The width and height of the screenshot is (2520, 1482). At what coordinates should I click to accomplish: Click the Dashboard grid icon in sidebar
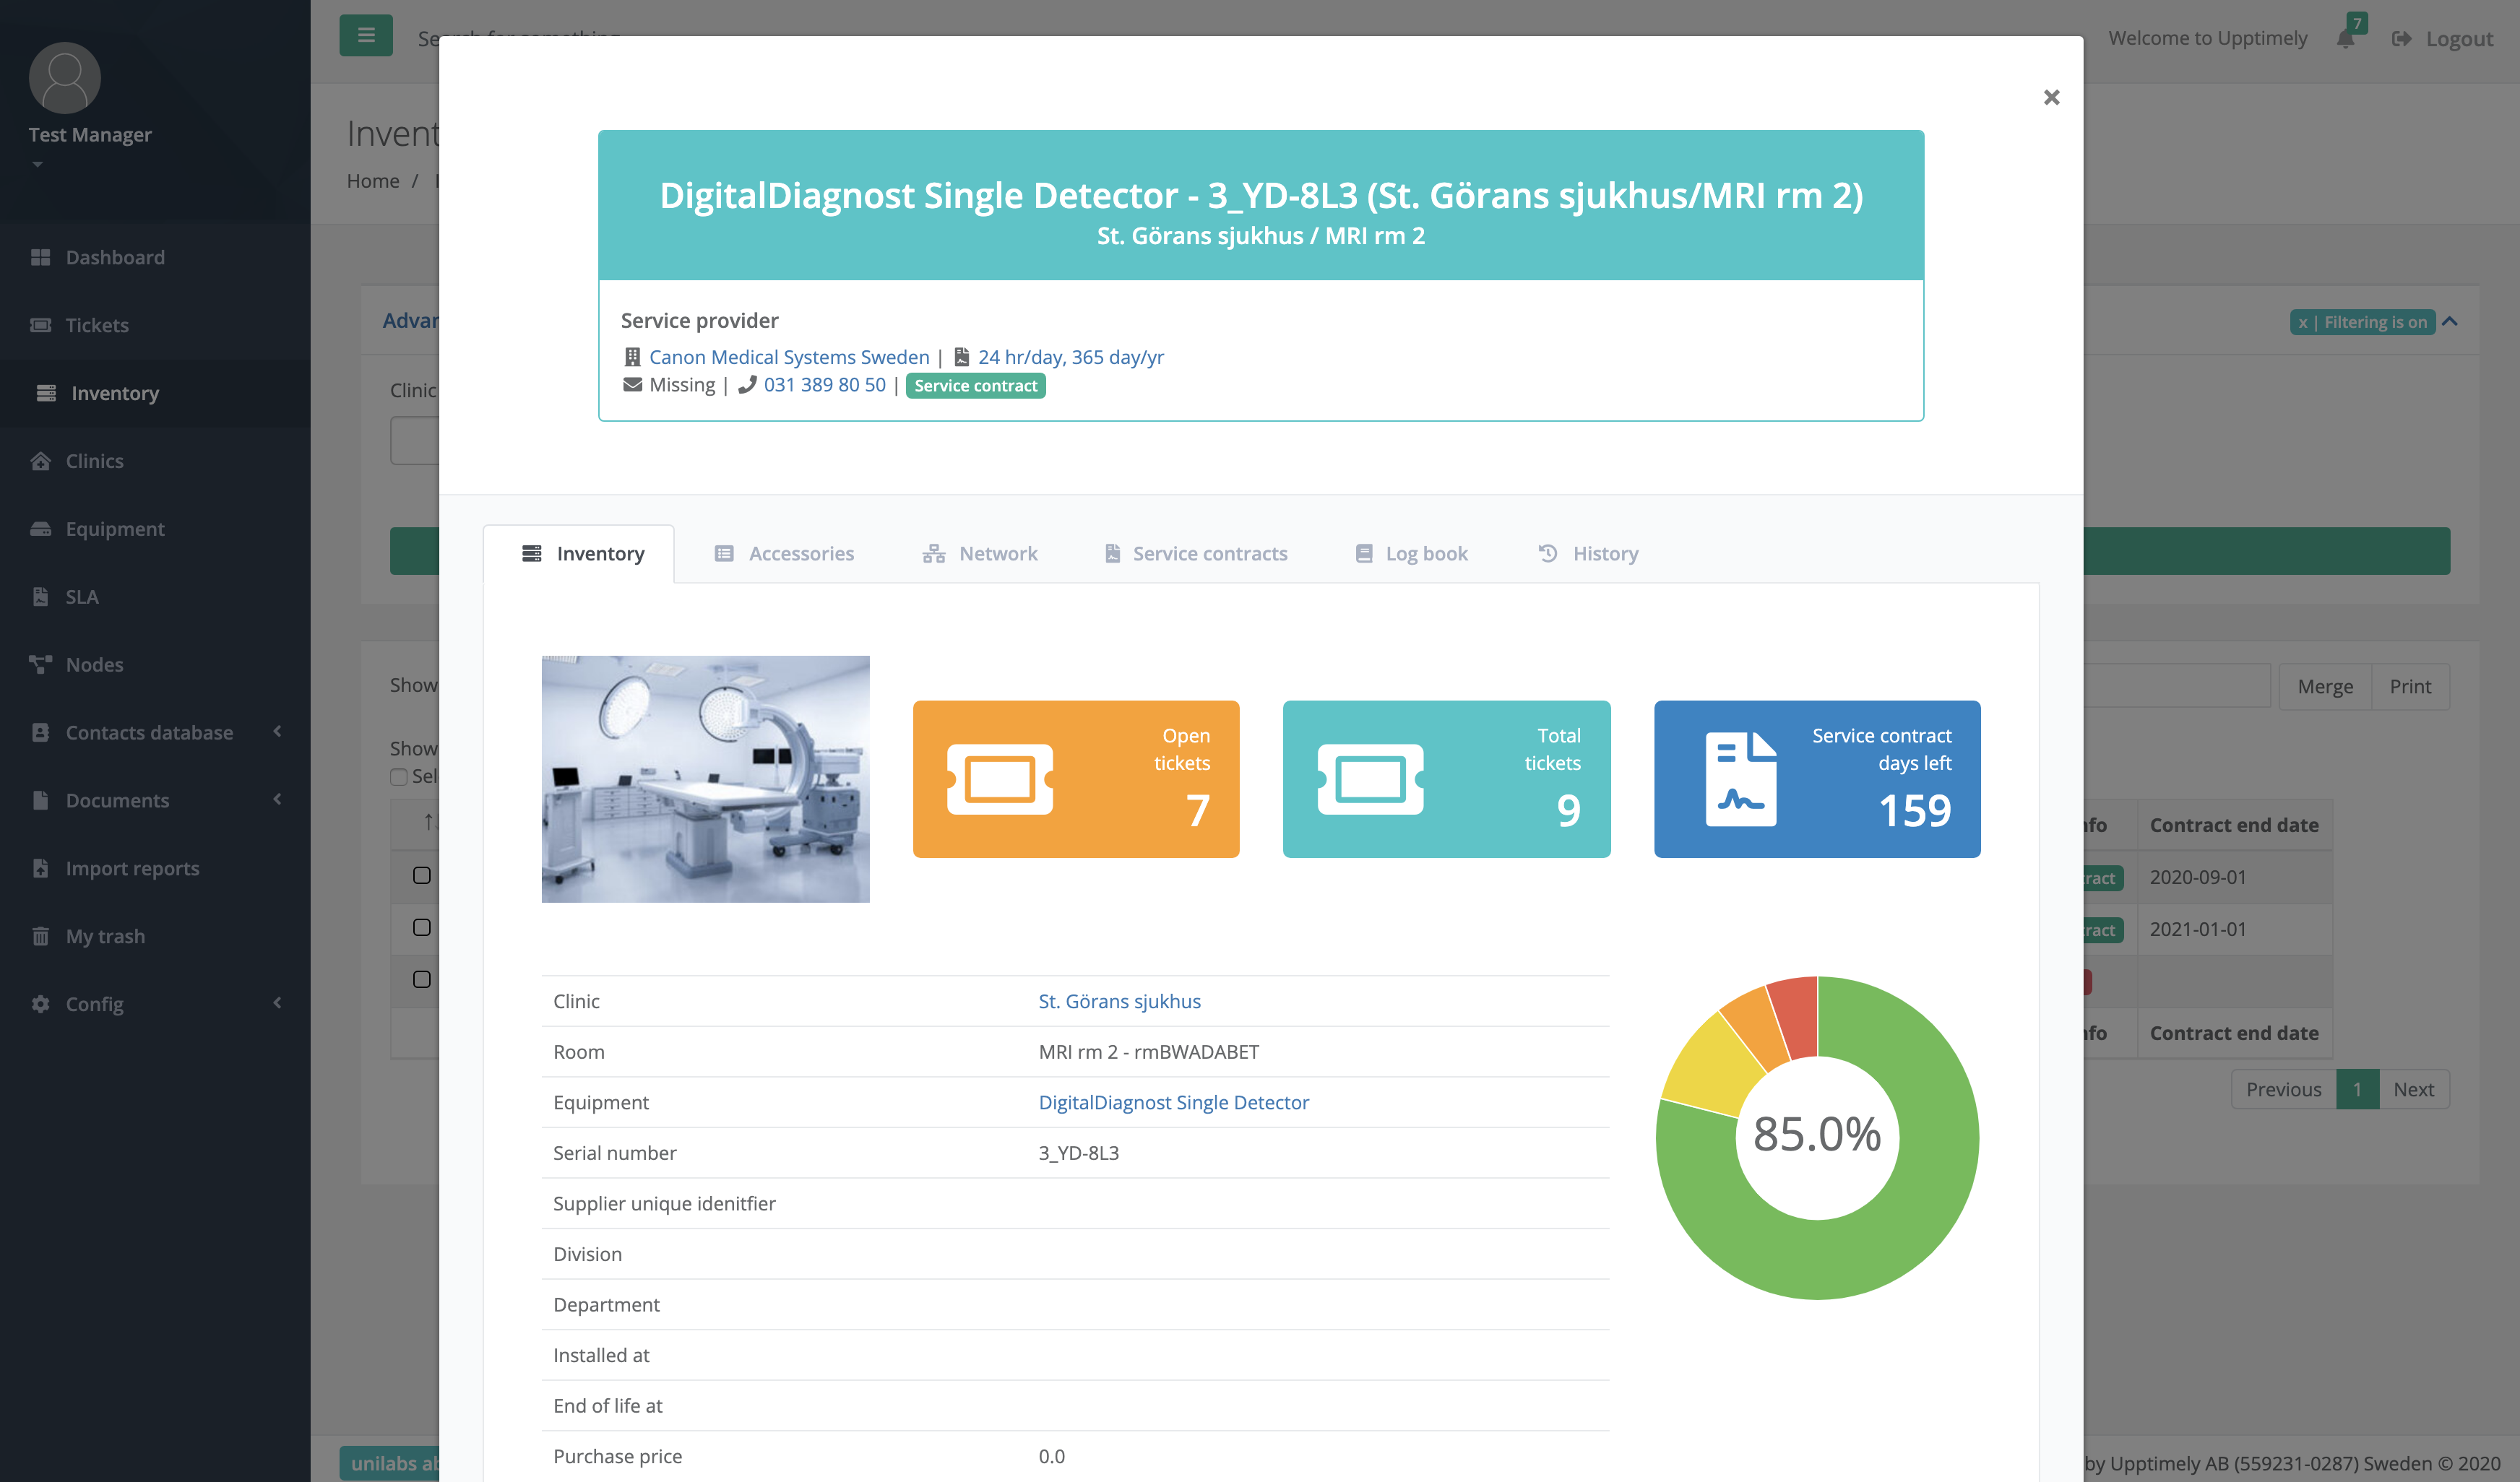40,257
